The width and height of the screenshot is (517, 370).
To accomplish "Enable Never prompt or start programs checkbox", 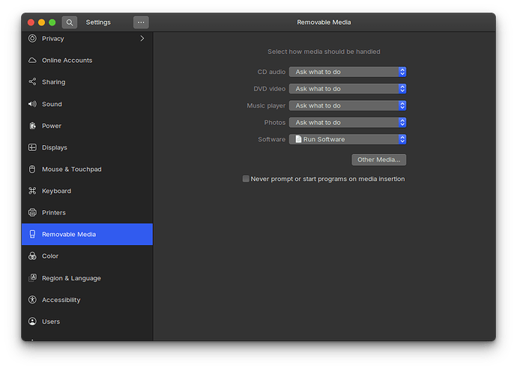I will click(246, 179).
